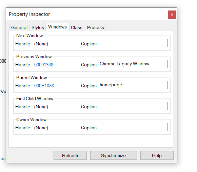Switch to the General tab
Screen dimensions: 197x172
[19, 27]
